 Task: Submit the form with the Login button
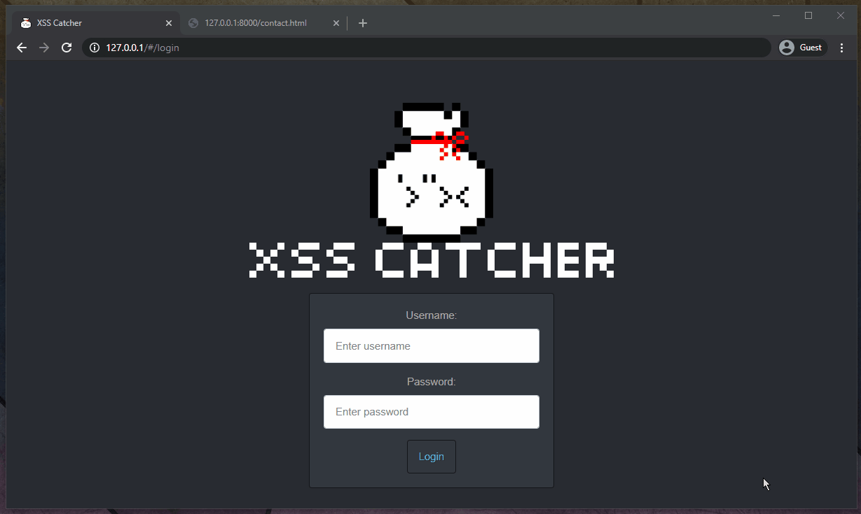pyautogui.click(x=432, y=457)
